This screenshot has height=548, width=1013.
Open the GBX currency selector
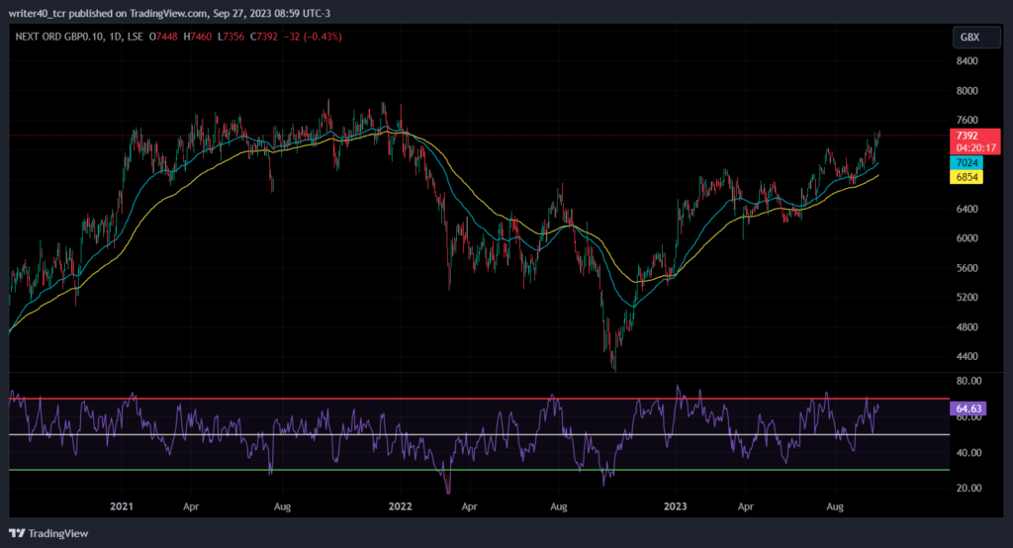976,38
